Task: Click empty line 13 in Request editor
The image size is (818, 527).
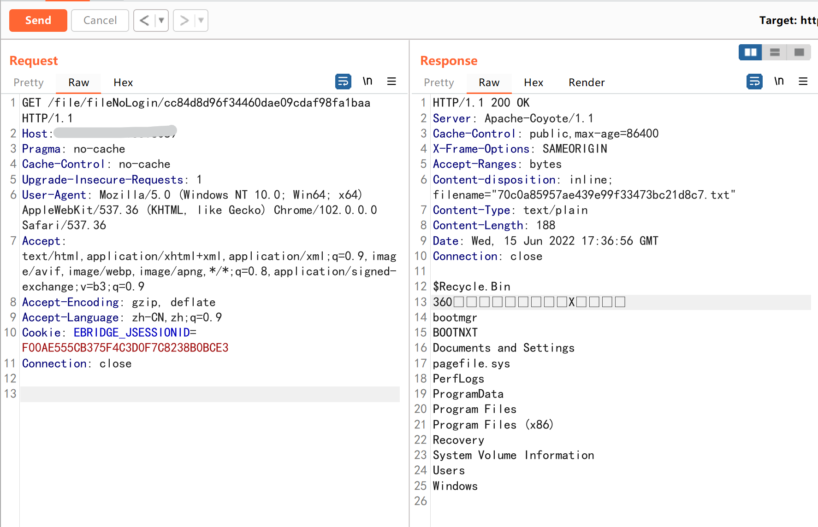Action: point(209,394)
